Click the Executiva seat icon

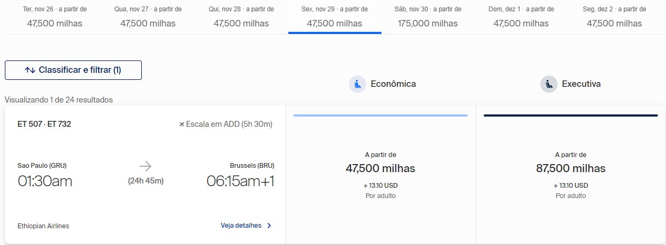point(549,84)
